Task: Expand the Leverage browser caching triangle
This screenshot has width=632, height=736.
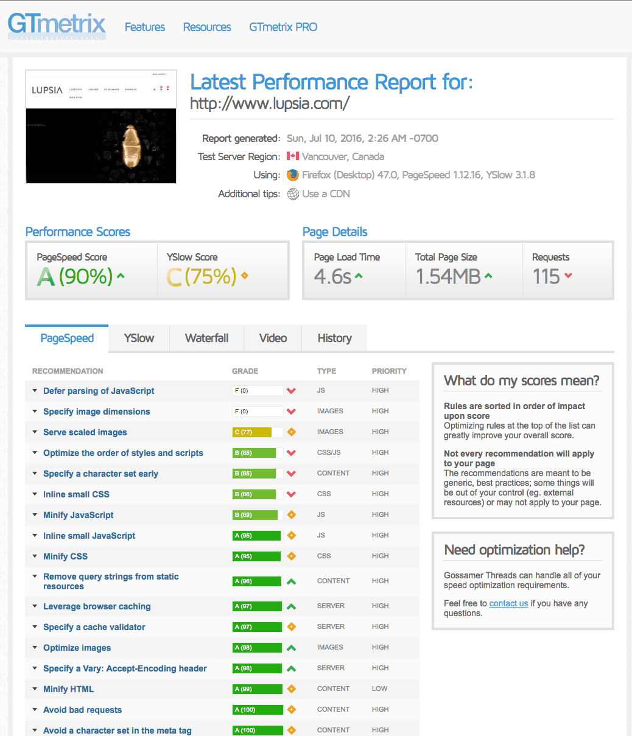Action: tap(35, 606)
